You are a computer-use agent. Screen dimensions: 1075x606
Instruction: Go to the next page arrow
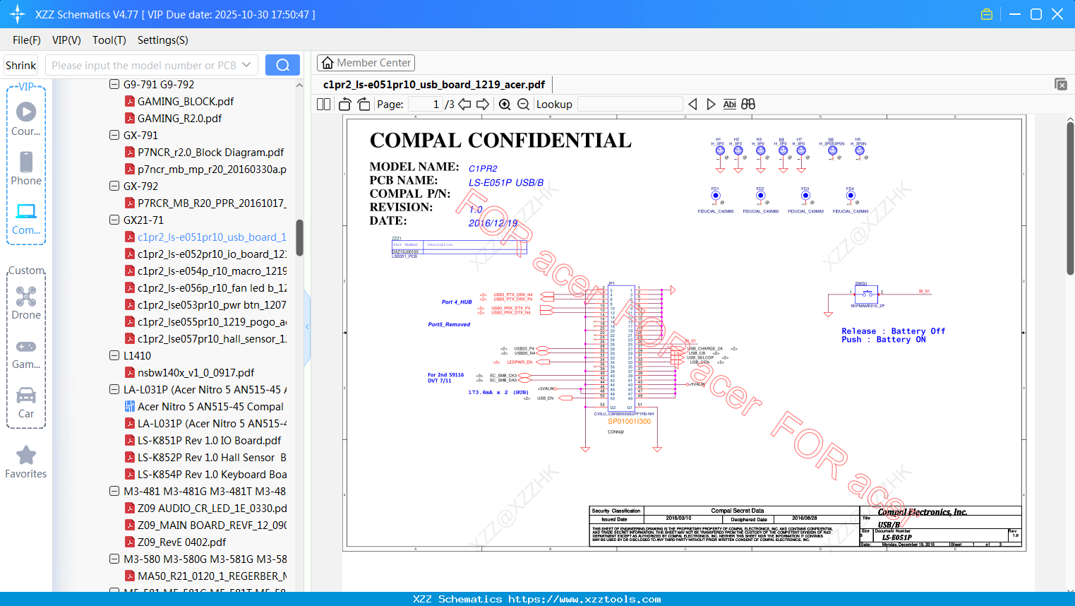point(483,104)
